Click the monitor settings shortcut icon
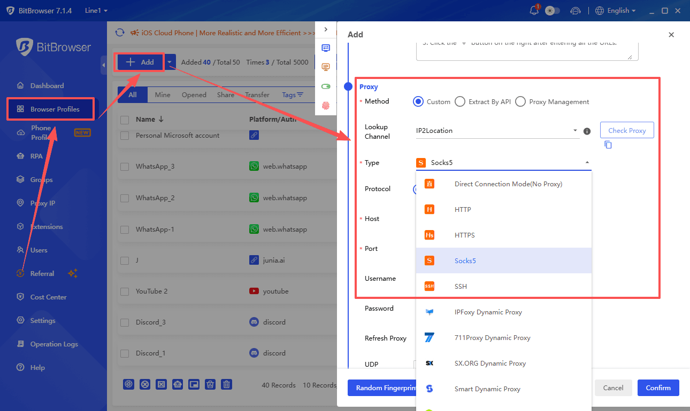 (326, 48)
